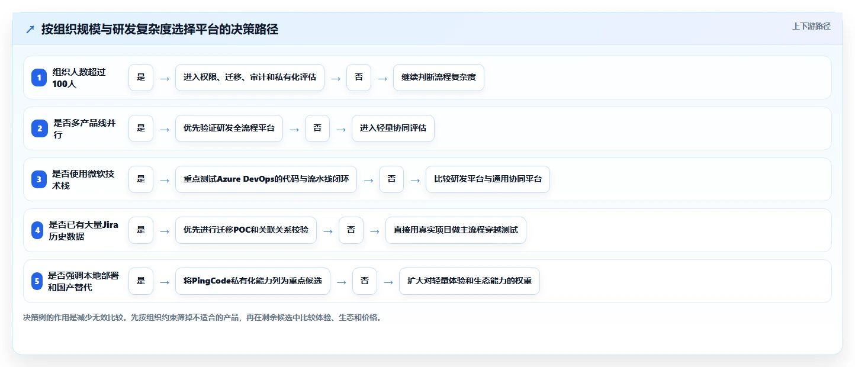The height and width of the screenshot is (367, 855).
Task: Choose 是 in the Jira历史数据 row
Action: [x=141, y=230]
